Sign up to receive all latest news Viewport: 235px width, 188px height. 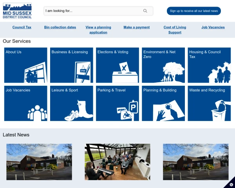(x=193, y=11)
